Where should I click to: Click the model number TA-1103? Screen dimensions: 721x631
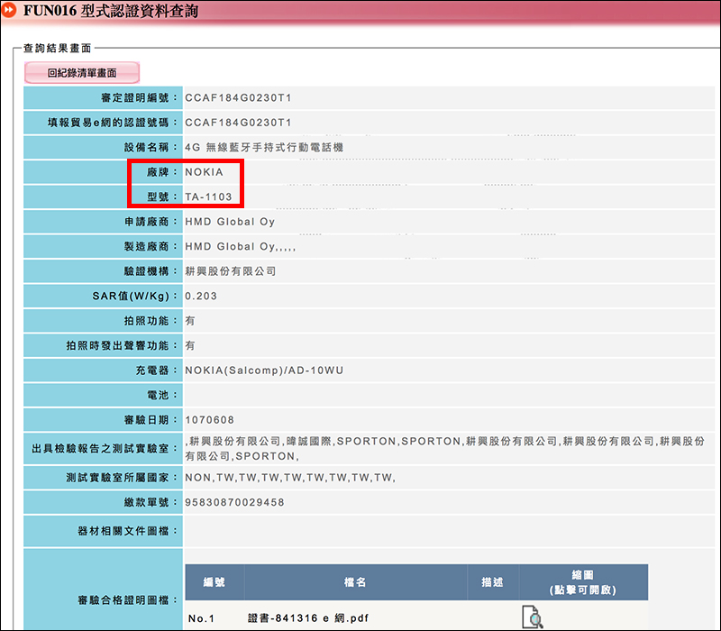pyautogui.click(x=208, y=197)
